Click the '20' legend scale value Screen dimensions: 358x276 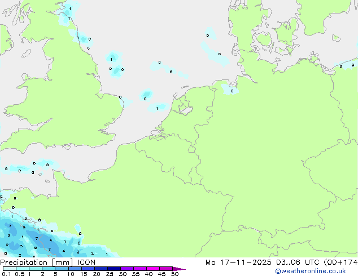97,274
